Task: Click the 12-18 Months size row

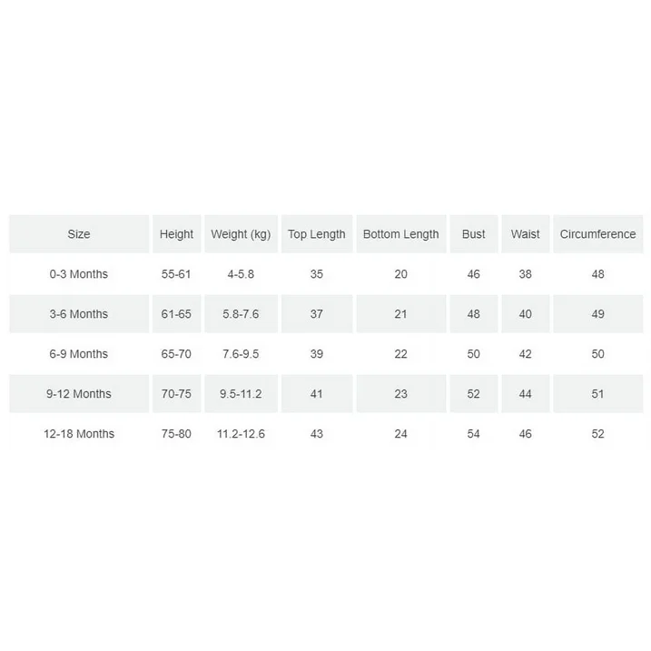Action: coord(79,434)
